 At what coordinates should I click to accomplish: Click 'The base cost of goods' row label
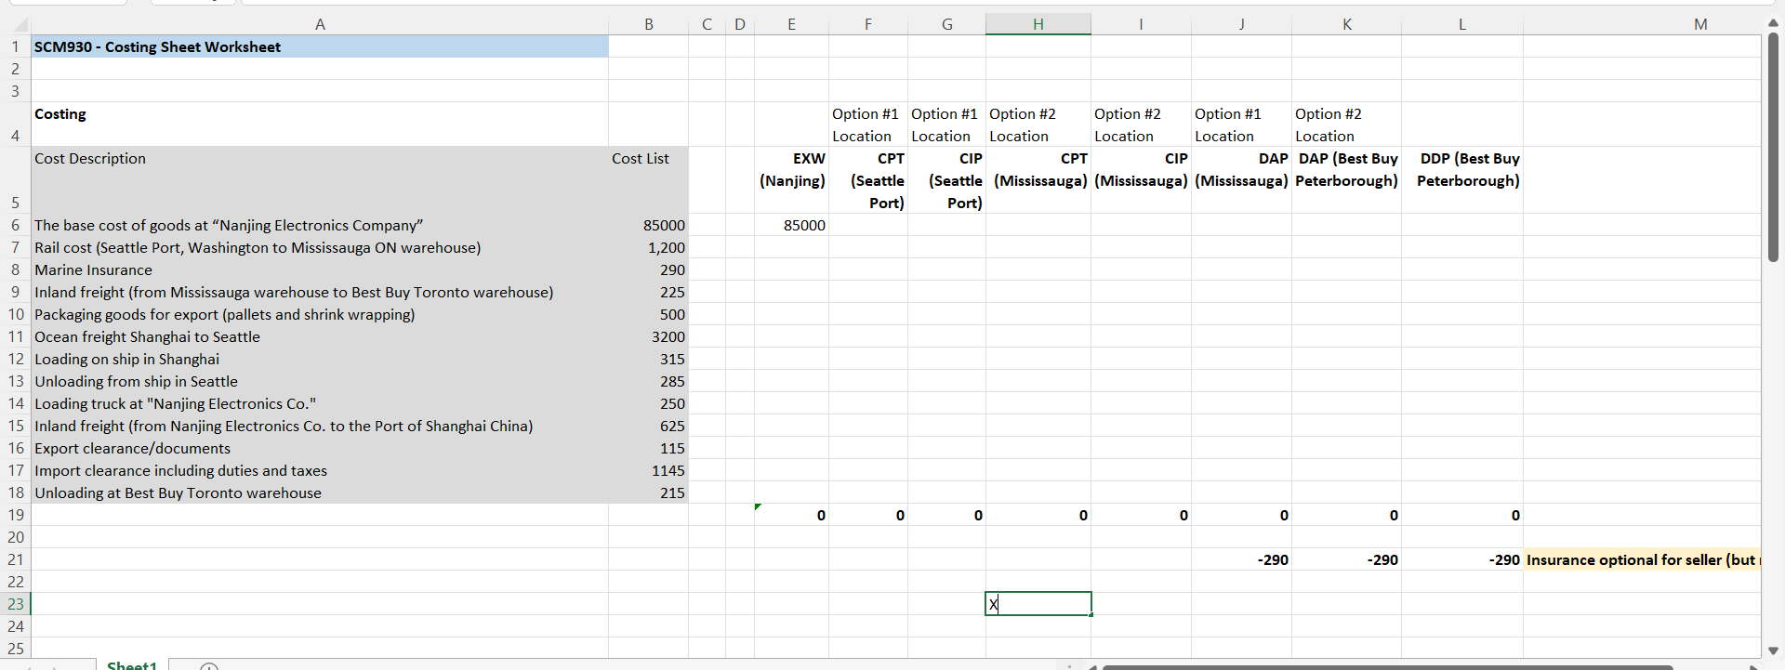[229, 225]
